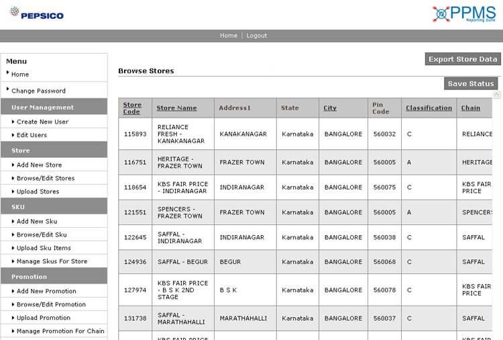
Task: Click the table's vertical scrollbar up arrow
Action: point(497,95)
